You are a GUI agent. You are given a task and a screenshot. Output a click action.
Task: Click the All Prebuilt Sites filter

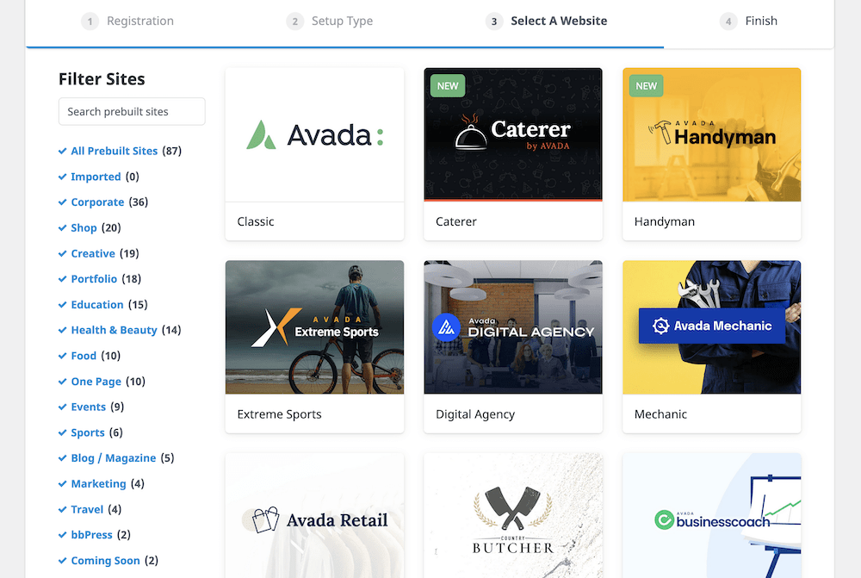click(x=114, y=151)
